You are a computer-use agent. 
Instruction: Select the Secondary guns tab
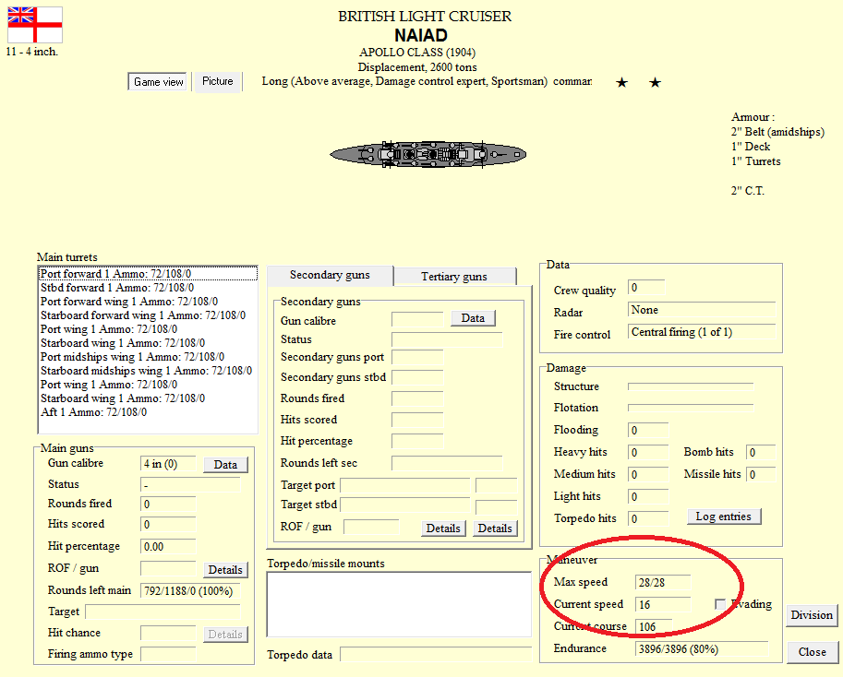[x=330, y=275]
